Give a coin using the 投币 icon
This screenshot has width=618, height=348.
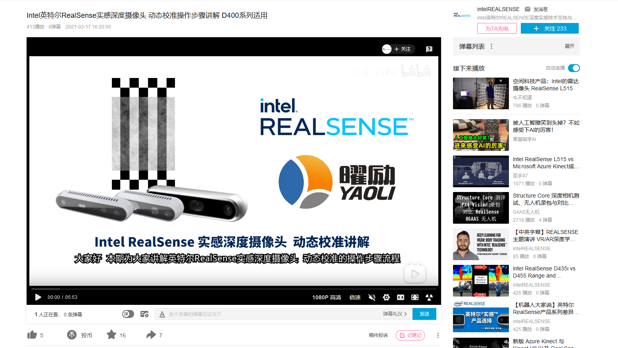tap(72, 335)
